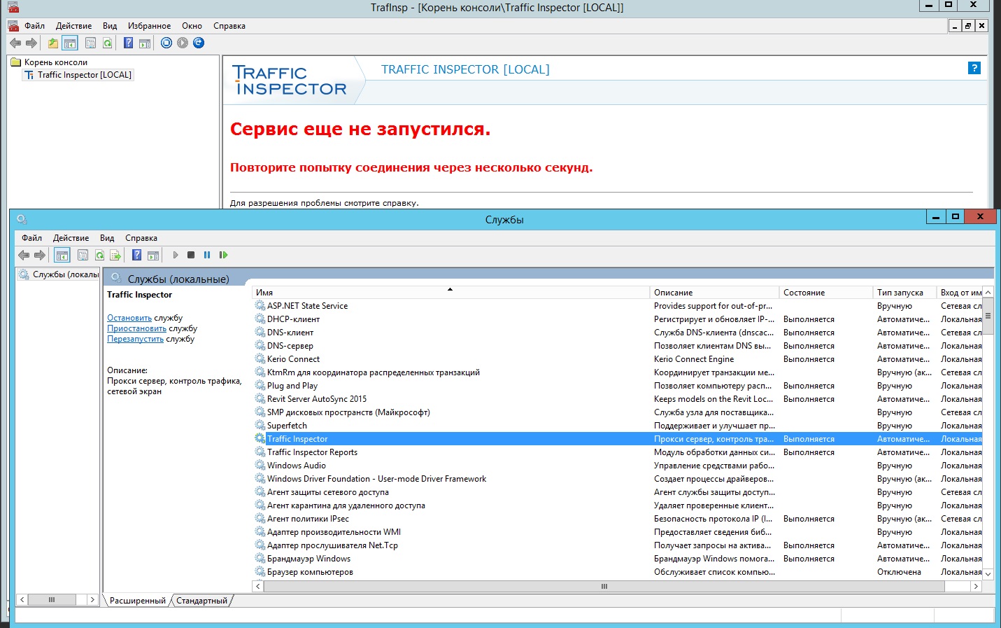Open Файл menu in Службы window
Screen dimensions: 1001x628
click(31, 238)
